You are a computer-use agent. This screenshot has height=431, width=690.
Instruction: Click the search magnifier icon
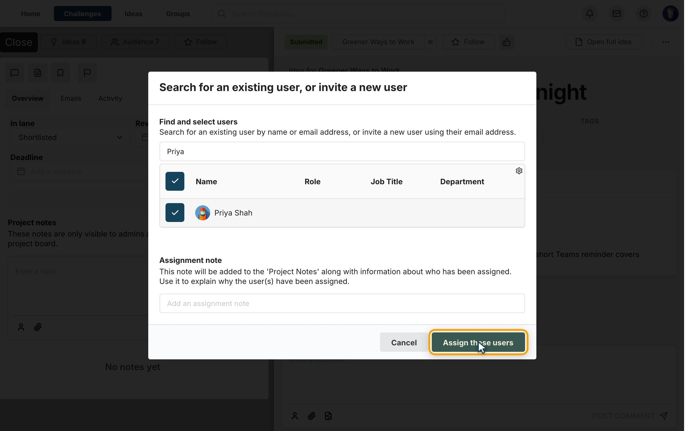222,13
